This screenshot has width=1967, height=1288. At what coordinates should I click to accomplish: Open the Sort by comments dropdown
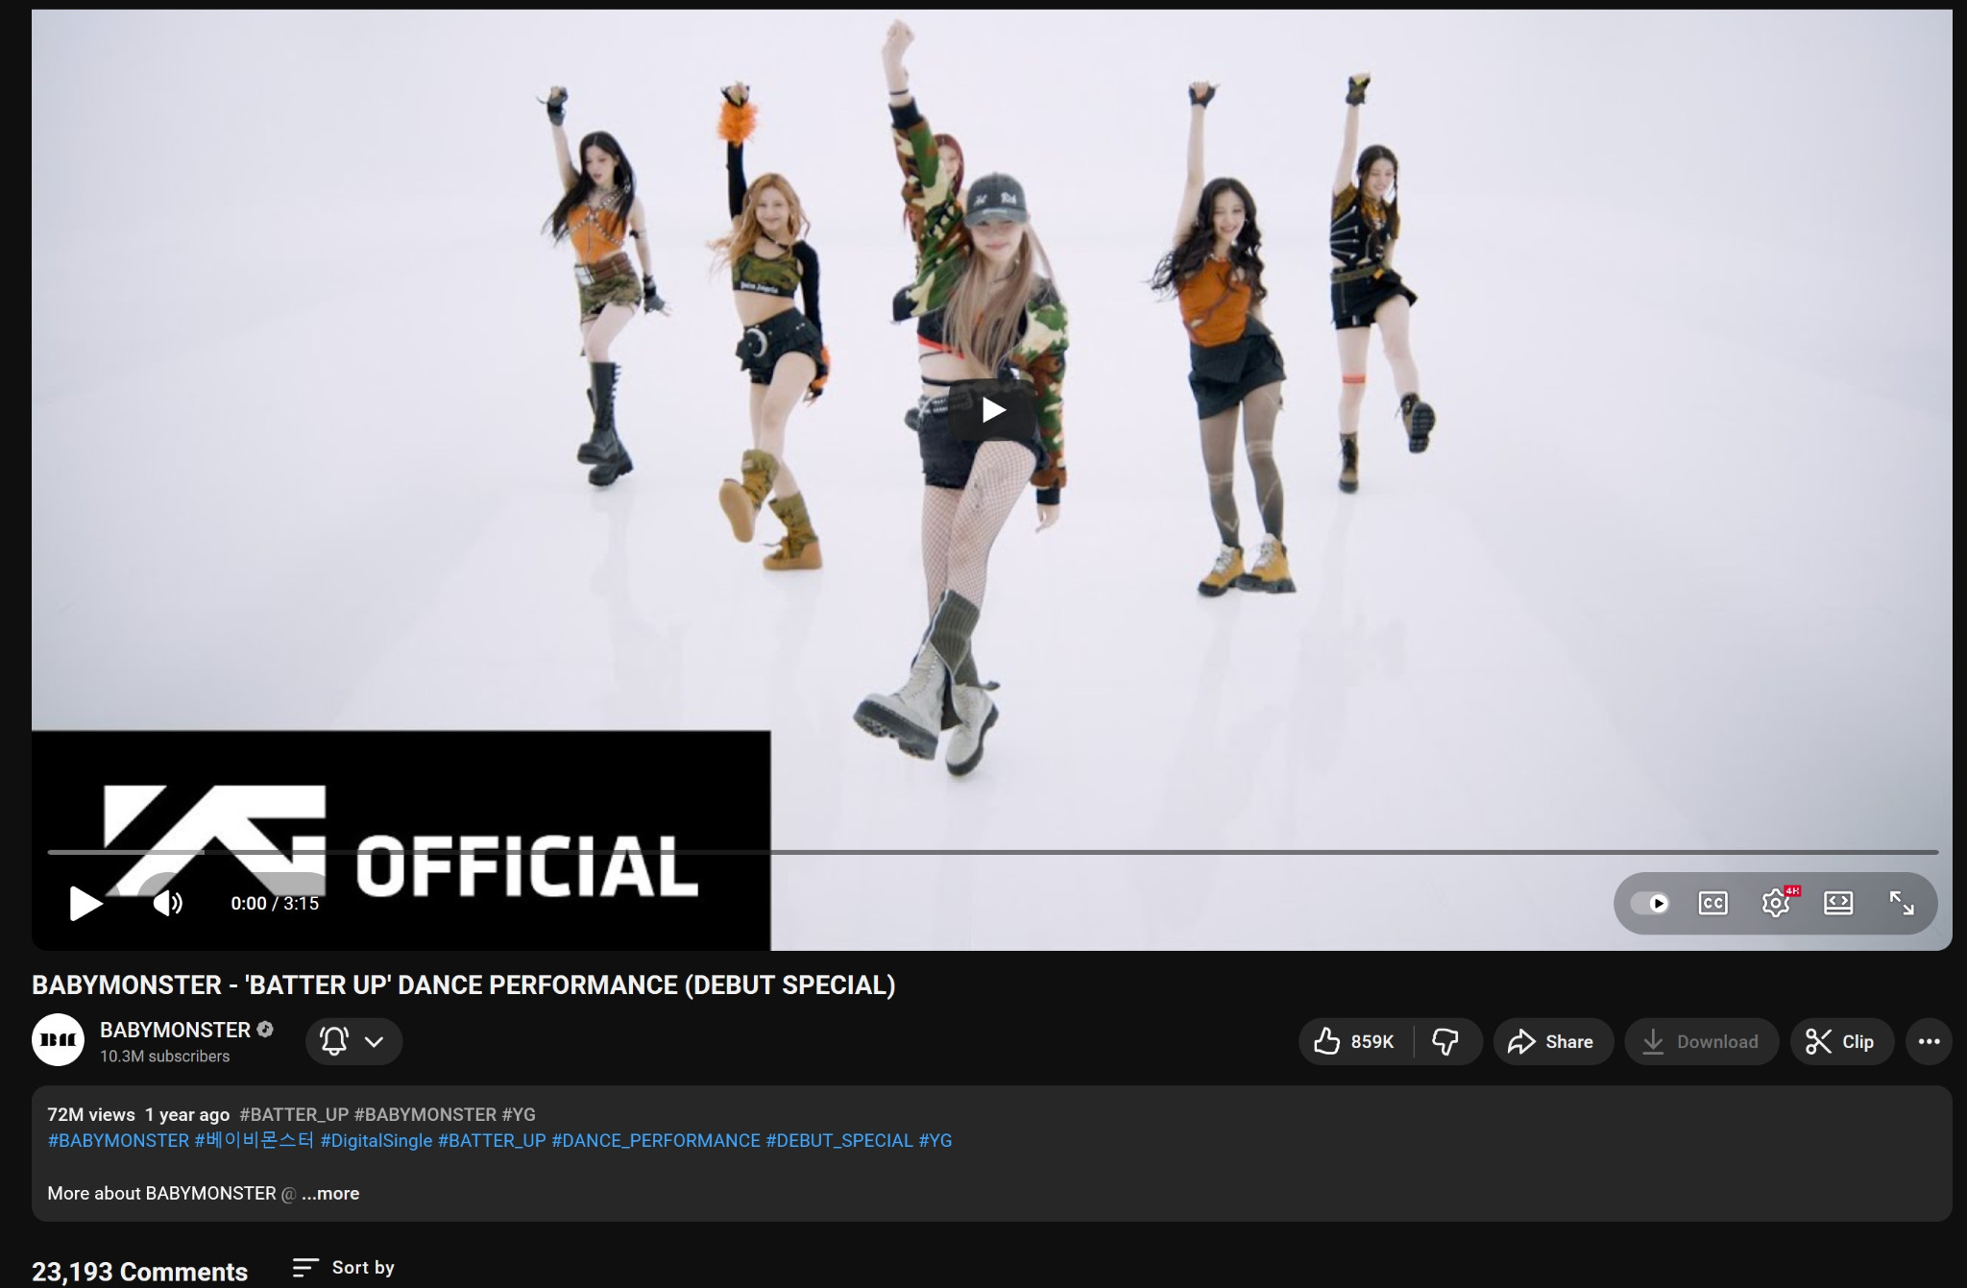point(344,1268)
